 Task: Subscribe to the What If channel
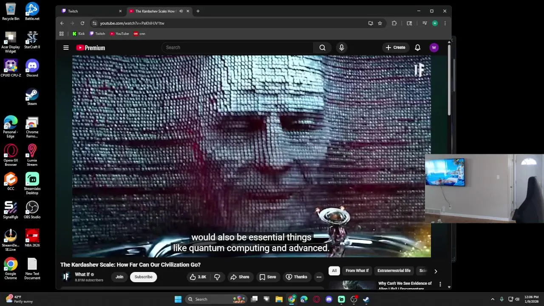(x=143, y=277)
